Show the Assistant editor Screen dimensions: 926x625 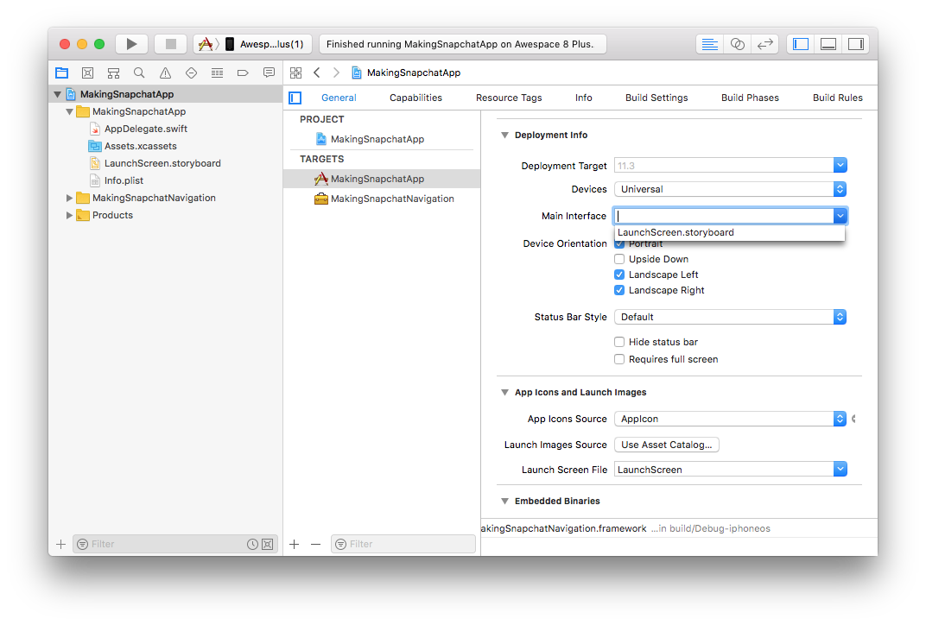click(737, 44)
